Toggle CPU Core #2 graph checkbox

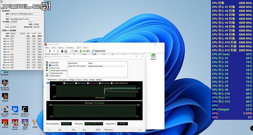(76, 83)
